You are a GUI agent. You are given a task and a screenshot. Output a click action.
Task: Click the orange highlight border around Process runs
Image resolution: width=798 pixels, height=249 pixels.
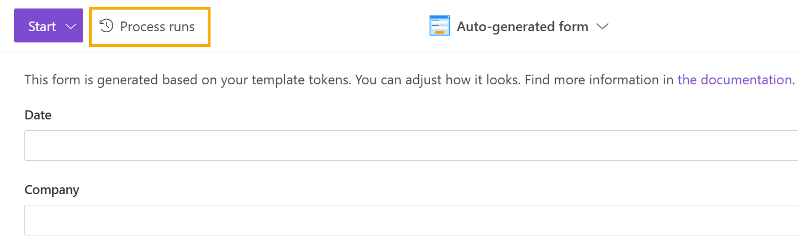(x=150, y=8)
